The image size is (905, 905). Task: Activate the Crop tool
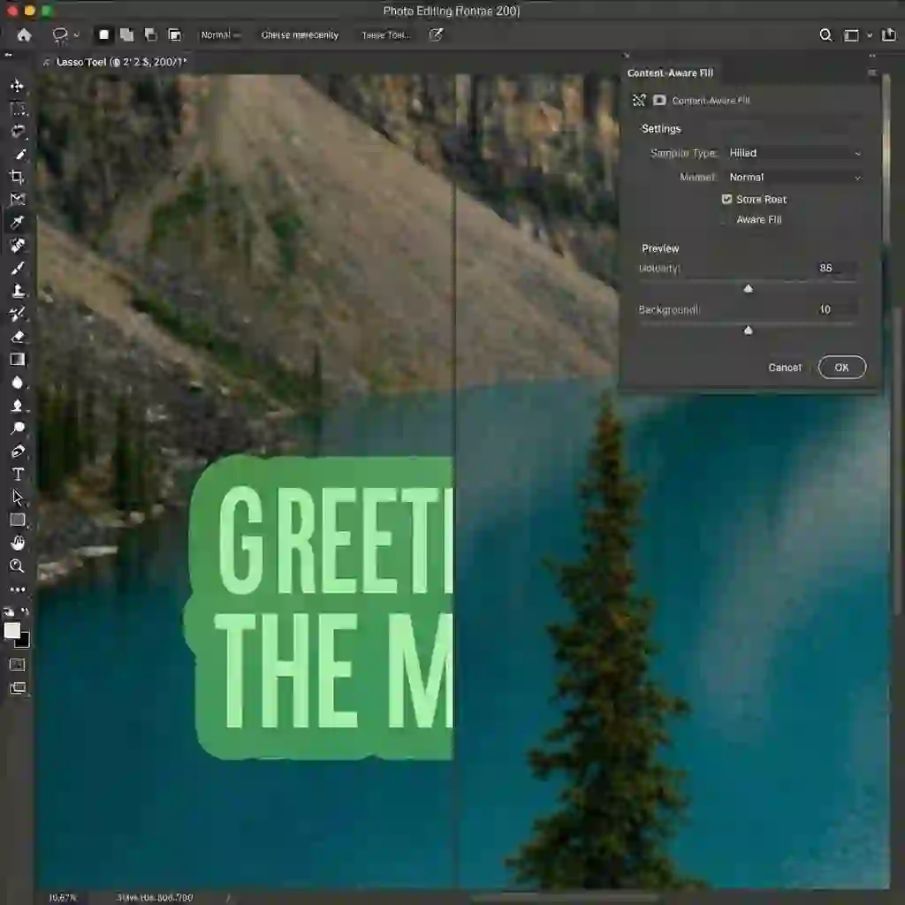pos(17,176)
